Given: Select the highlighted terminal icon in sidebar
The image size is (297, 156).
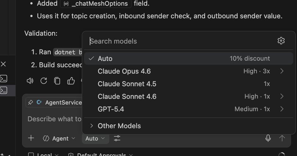Looking at the screenshot, I should [4, 91].
